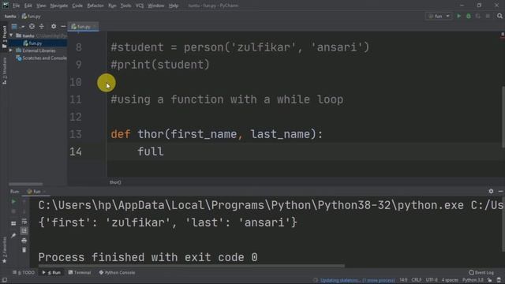Select Scratches and Consoles node
The image size is (505, 284).
[41, 58]
